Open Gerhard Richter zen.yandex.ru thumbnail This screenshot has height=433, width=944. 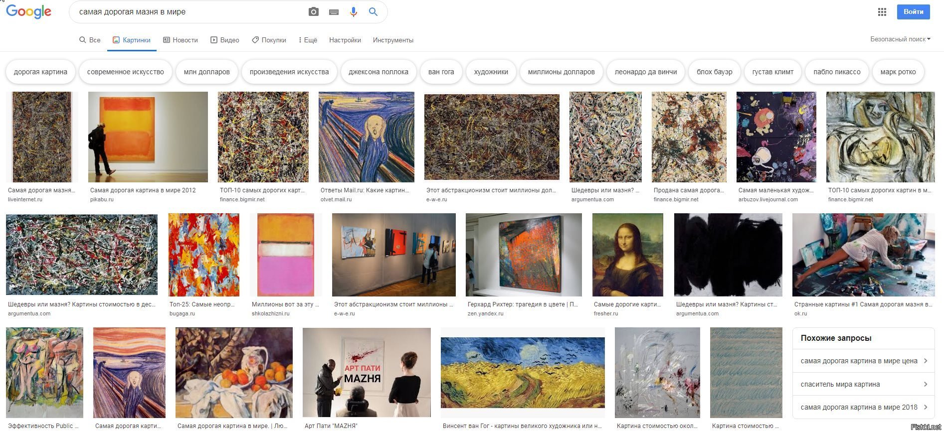tap(524, 255)
